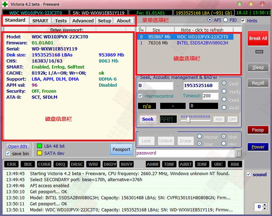Toggle the save bin checkbox

(x=8, y=153)
